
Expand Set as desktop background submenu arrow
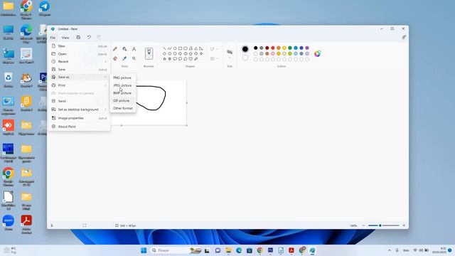105,110
